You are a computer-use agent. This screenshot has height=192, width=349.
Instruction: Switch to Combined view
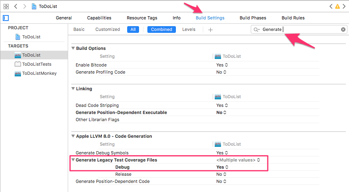coord(162,30)
